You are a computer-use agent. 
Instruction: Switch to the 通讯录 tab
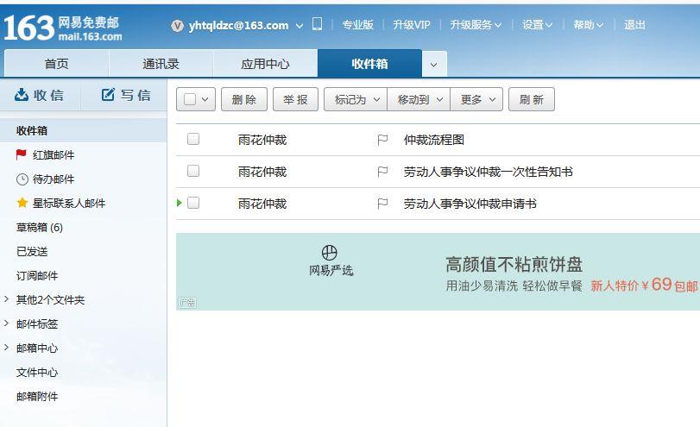click(161, 64)
